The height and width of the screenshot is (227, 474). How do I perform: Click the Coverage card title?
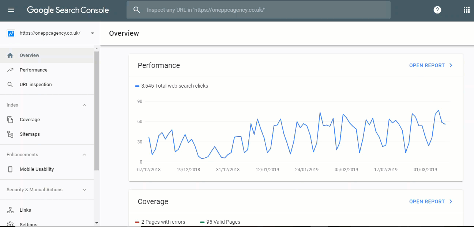click(x=153, y=201)
